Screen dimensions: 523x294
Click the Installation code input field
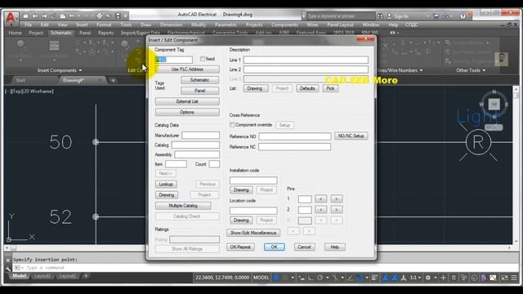(x=253, y=180)
